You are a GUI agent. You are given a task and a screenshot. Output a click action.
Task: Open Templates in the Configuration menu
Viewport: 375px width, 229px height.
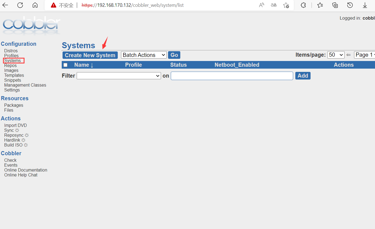(x=14, y=75)
